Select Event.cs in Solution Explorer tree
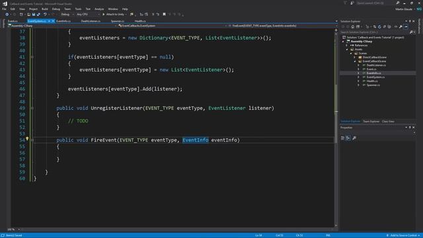 click(x=371, y=69)
